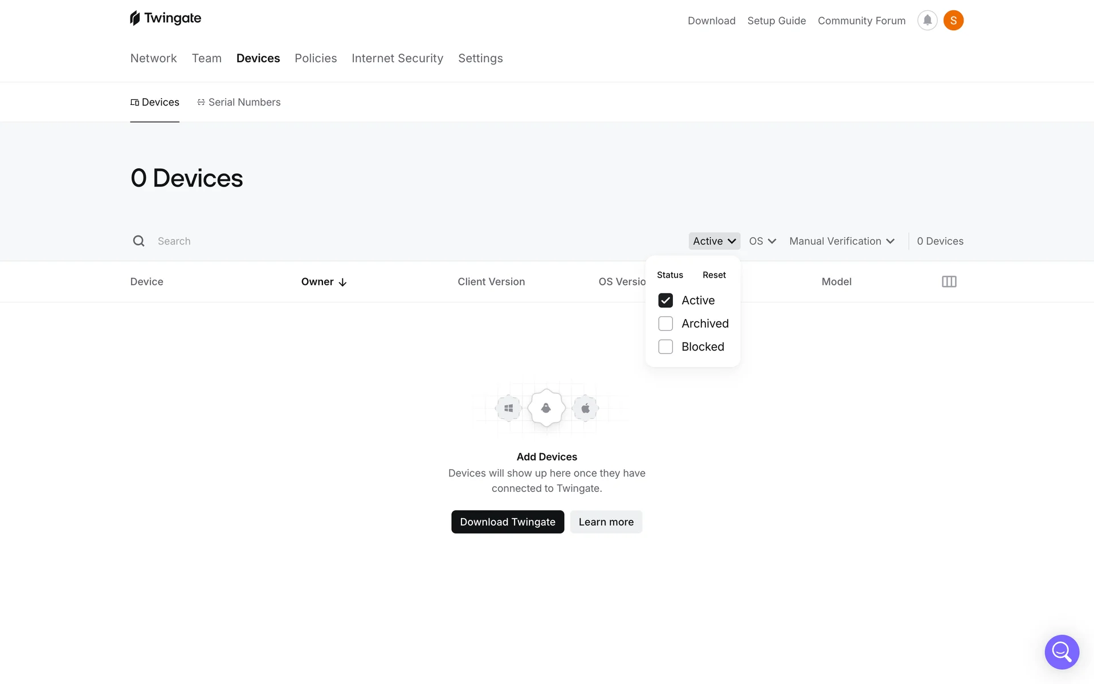Viewport: 1094px width, 684px height.
Task: Uncheck the Active status checkbox
Action: tap(666, 300)
